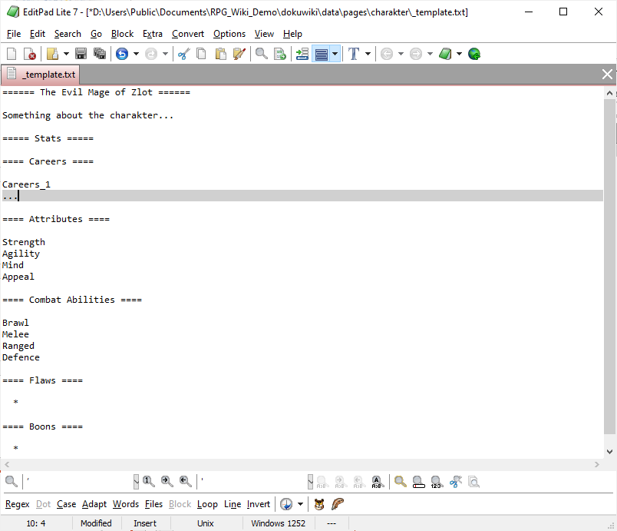Click the search History clock icon

point(286,504)
